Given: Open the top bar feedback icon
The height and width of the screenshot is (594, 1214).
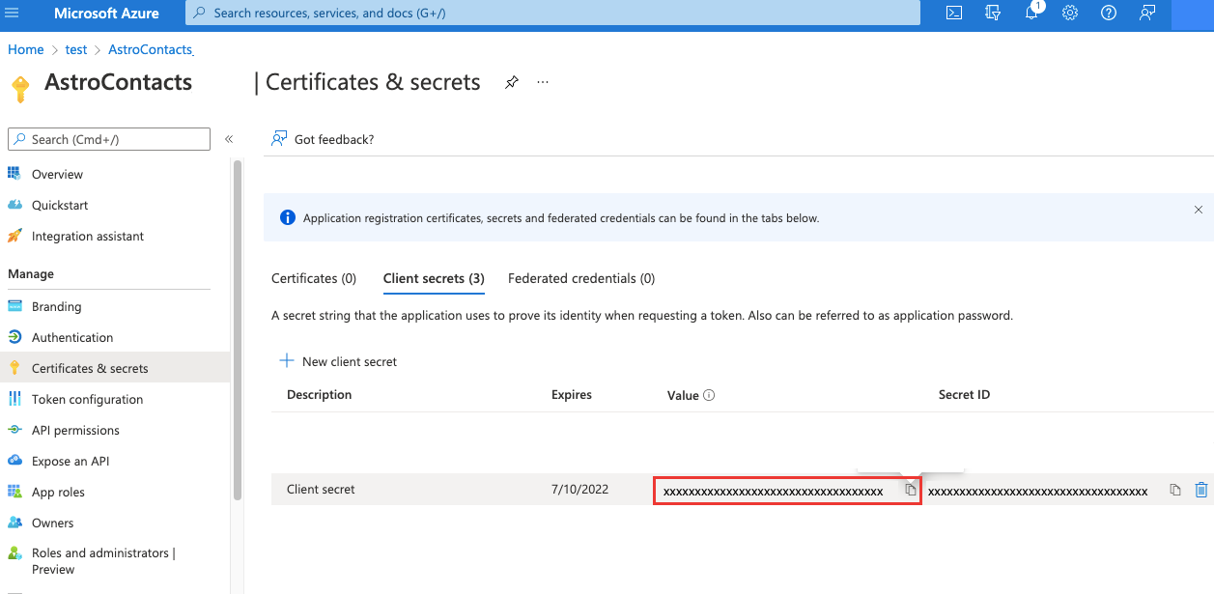Looking at the screenshot, I should [1147, 14].
